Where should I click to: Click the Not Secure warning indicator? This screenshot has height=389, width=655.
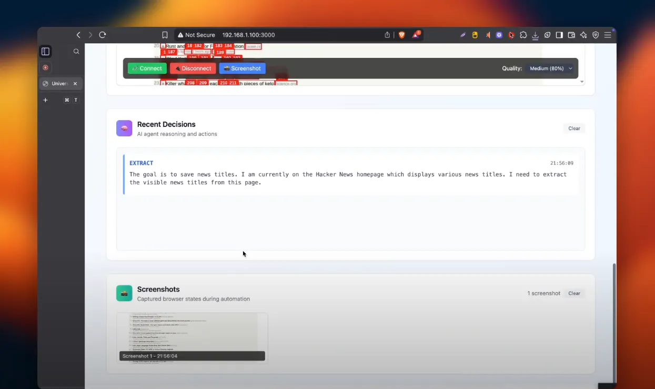196,35
